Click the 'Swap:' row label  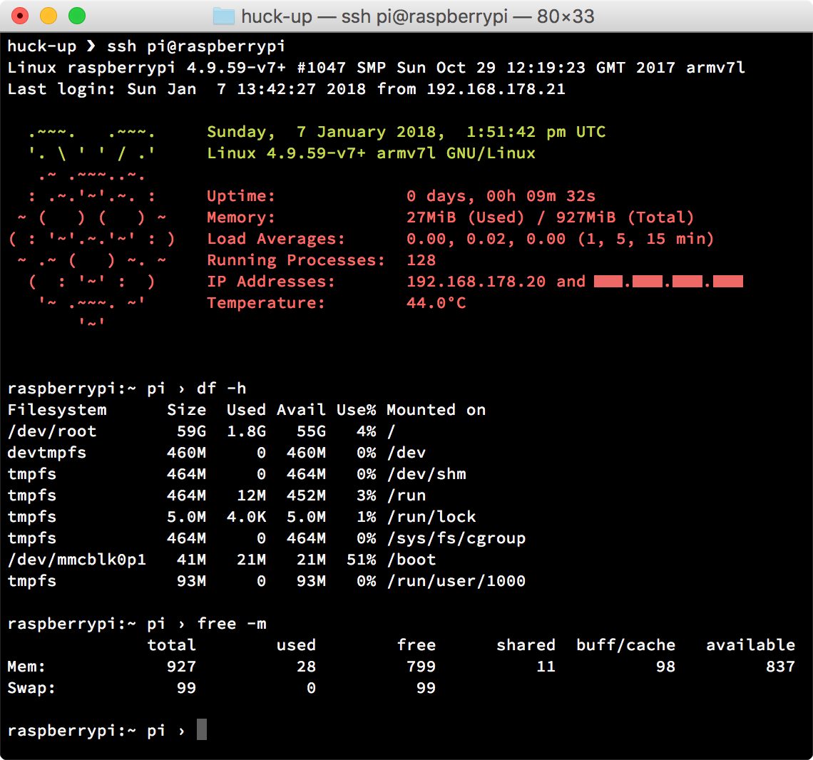(31, 688)
